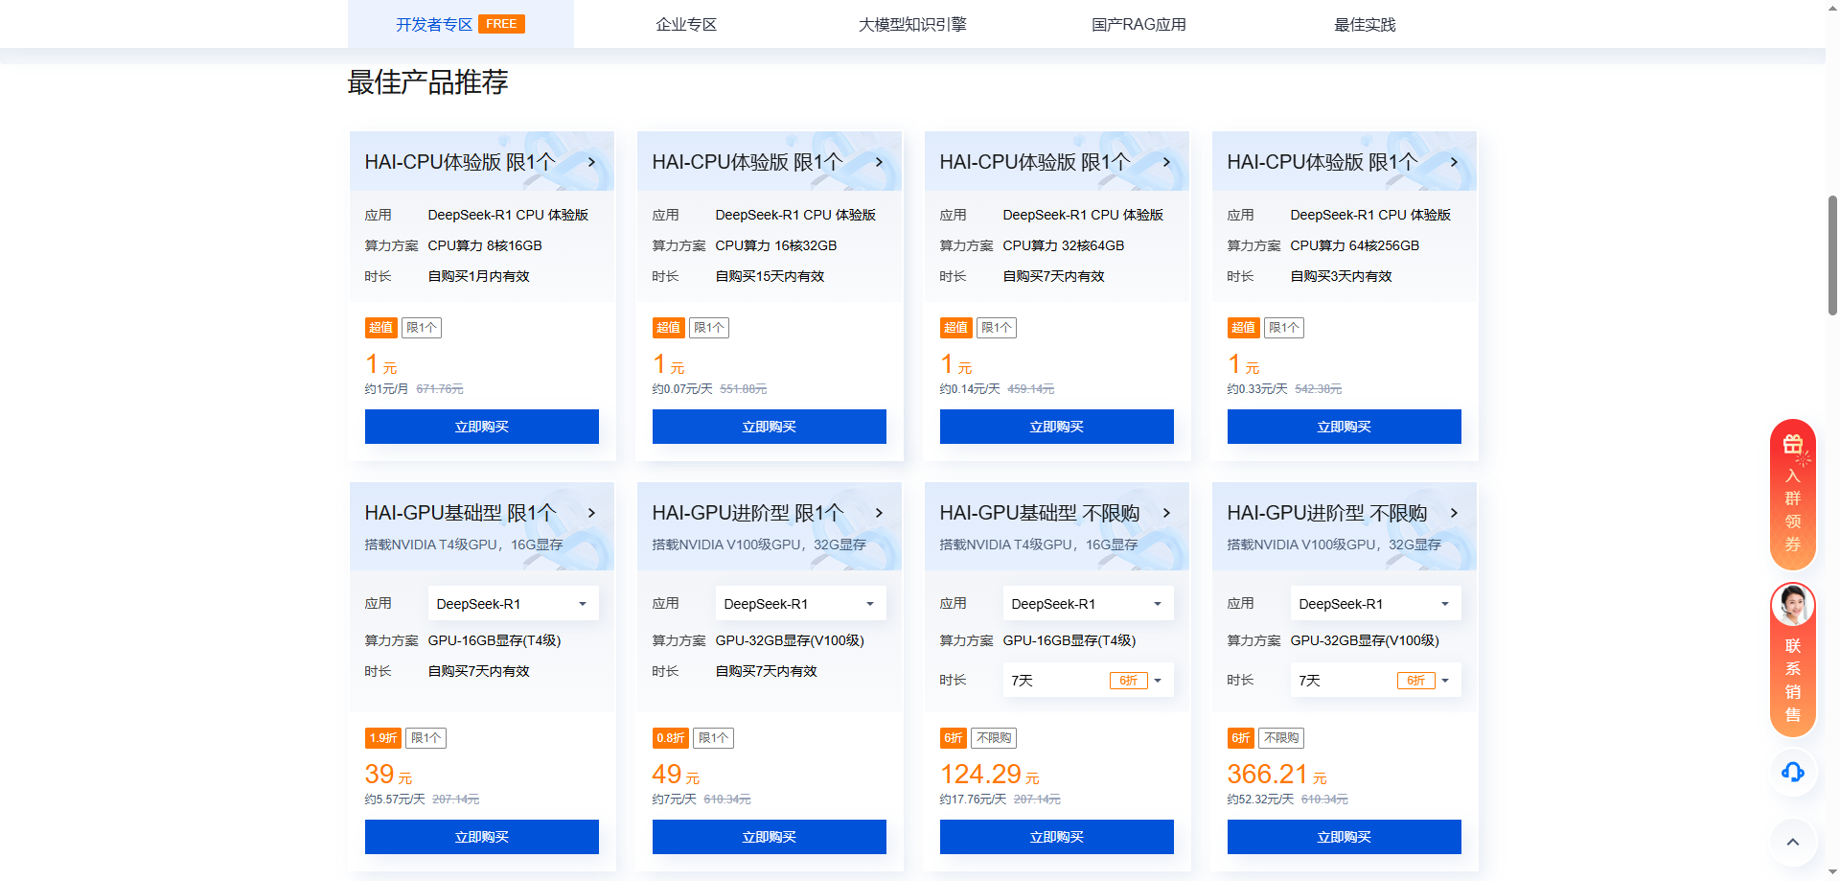Select the 大模型知识引擎 tab
The image size is (1840, 881).
pyautogui.click(x=912, y=24)
